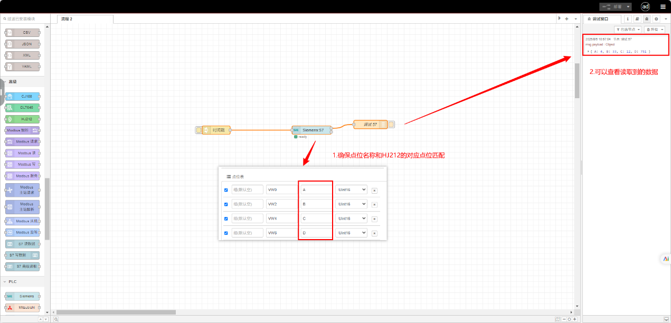Open the deploy options dropdown arrow
The height and width of the screenshot is (323, 671).
point(628,7)
